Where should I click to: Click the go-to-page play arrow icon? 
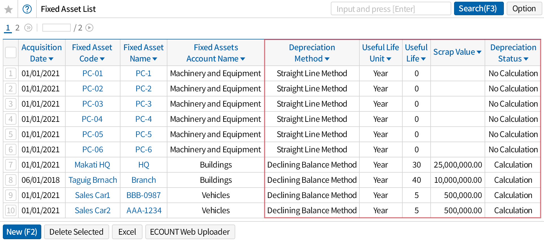[89, 28]
